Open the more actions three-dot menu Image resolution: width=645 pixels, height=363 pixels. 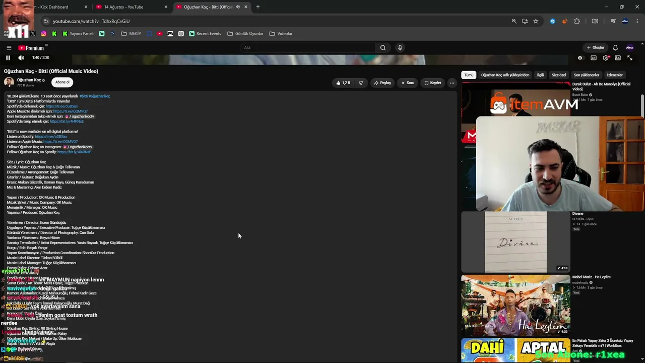(x=452, y=83)
